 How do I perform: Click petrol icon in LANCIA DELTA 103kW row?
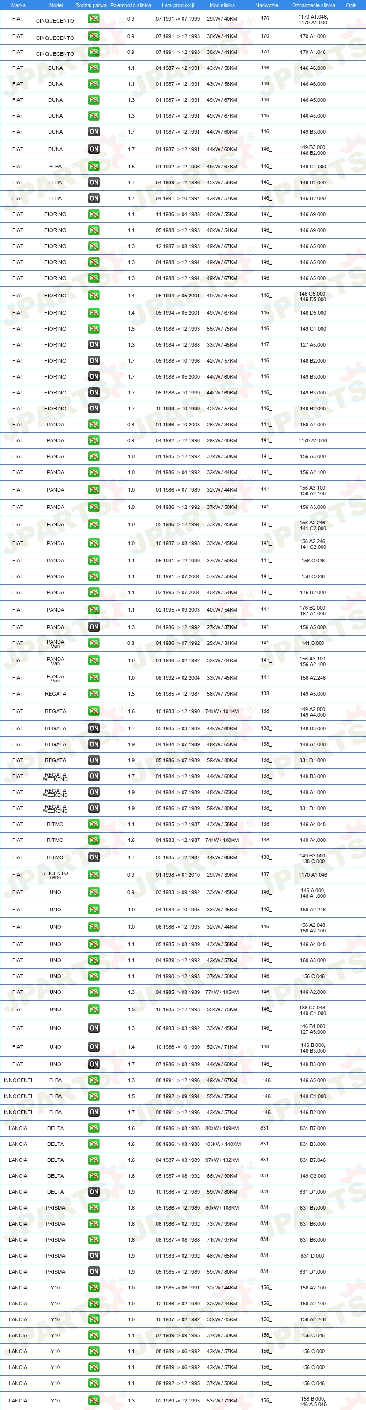coord(94,1144)
